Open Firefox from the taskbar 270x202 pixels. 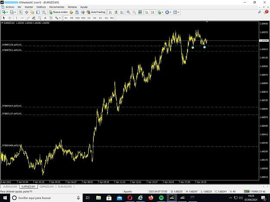(151, 198)
